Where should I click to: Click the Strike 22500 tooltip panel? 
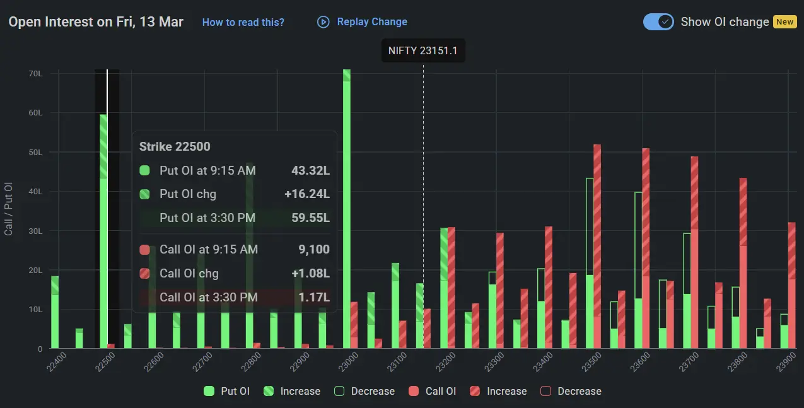[x=234, y=221]
